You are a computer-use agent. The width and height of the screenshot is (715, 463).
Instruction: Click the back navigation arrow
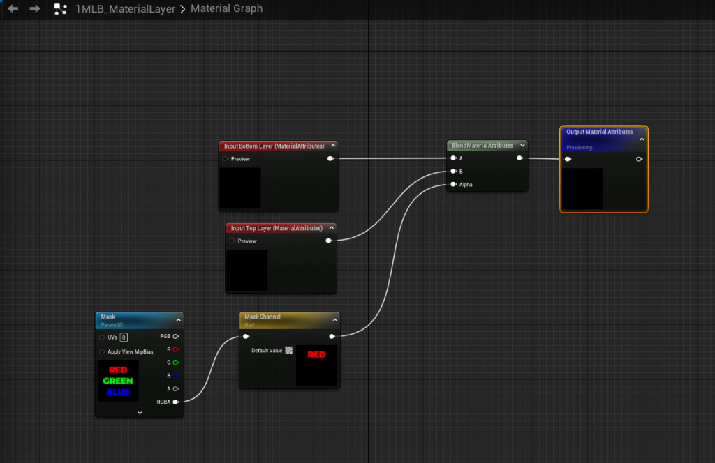pyautogui.click(x=13, y=9)
